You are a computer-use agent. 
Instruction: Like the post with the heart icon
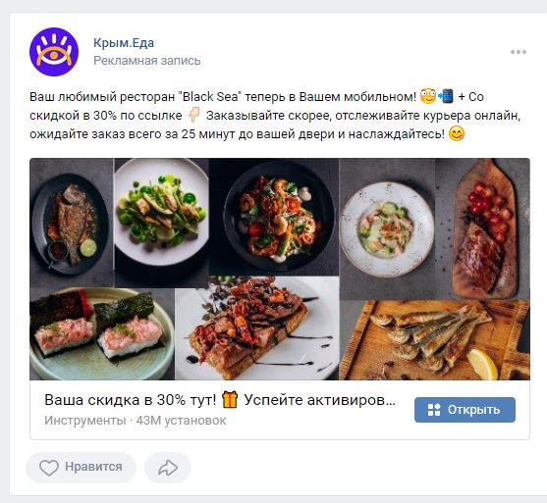49,468
